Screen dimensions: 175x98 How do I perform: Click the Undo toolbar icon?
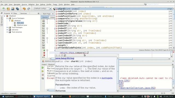tap(24, 9)
